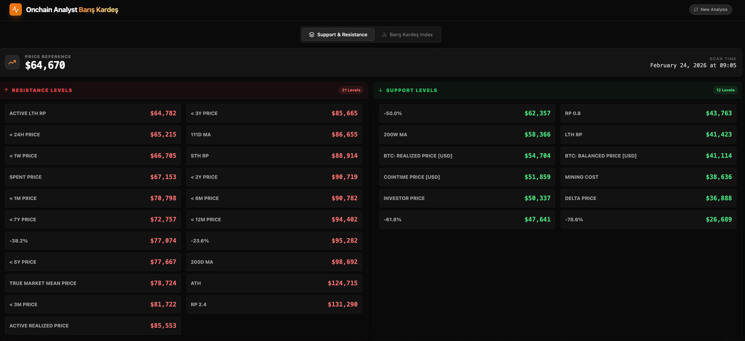Click the up arrow beside Resistance Levels
This screenshot has width=745, height=341.
6,90
